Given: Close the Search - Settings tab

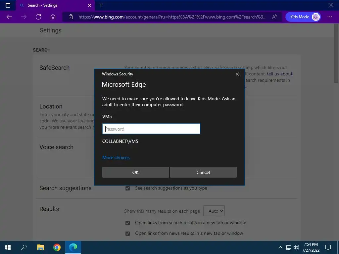Looking at the screenshot, I should click(89, 5).
